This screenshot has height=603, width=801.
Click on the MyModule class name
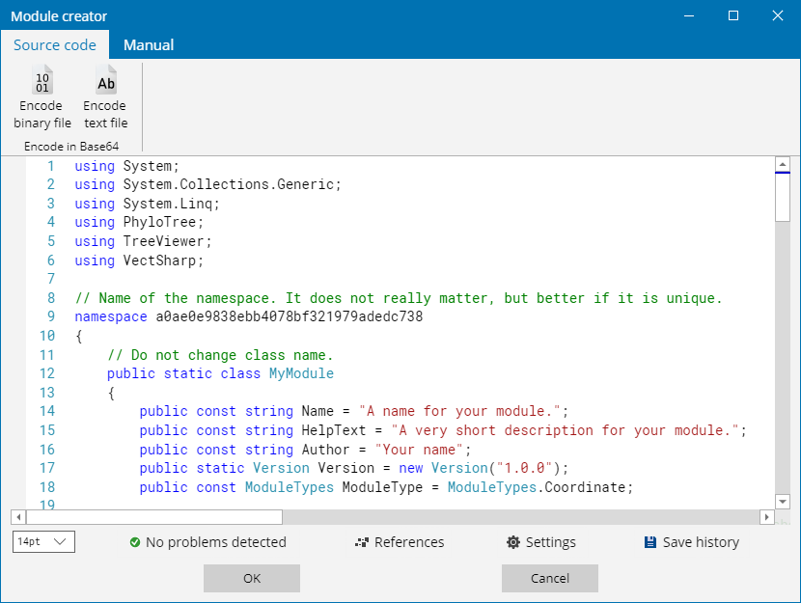click(x=301, y=373)
